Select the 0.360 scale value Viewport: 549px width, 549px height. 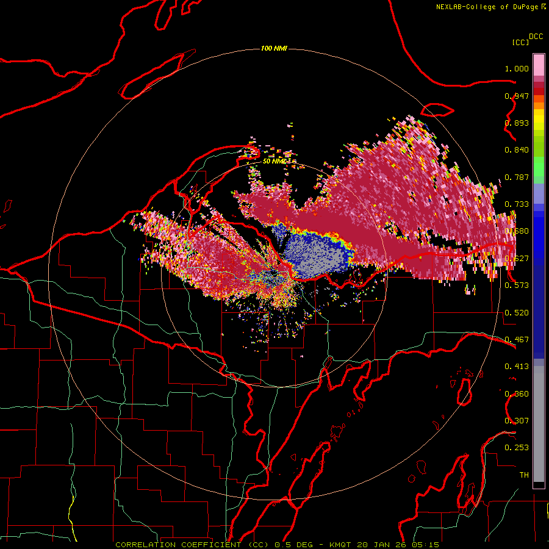click(517, 394)
